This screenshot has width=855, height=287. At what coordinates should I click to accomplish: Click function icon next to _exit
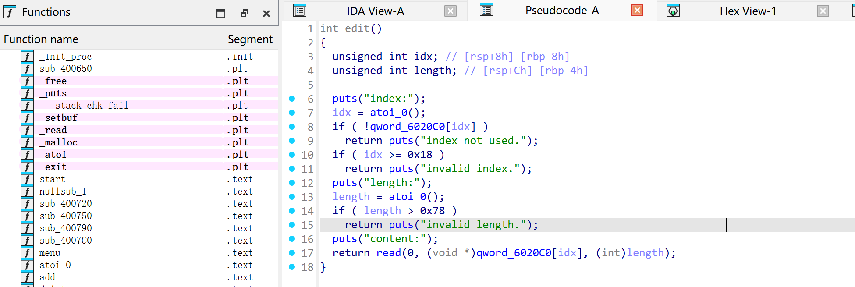(x=27, y=167)
